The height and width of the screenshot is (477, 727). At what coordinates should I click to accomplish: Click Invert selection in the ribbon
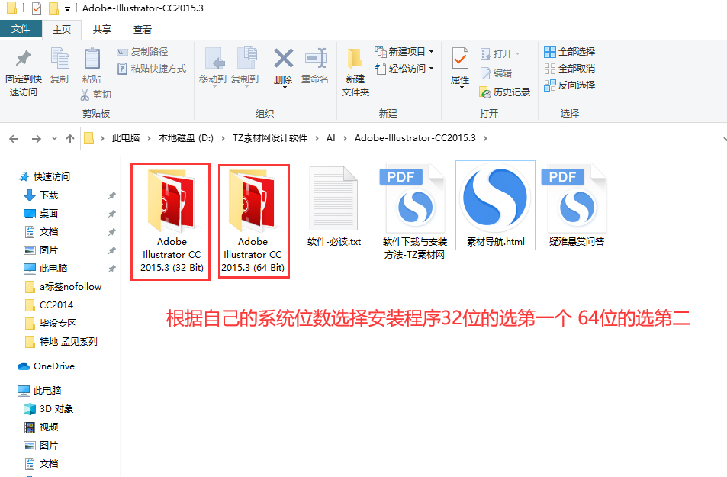pos(569,85)
